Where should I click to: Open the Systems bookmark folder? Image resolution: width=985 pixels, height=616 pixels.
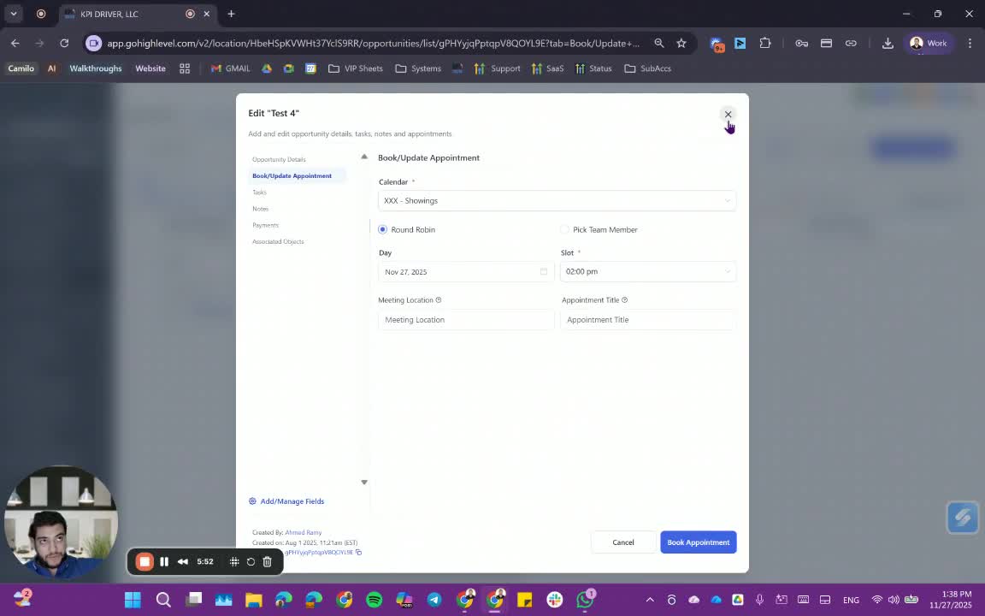point(418,68)
